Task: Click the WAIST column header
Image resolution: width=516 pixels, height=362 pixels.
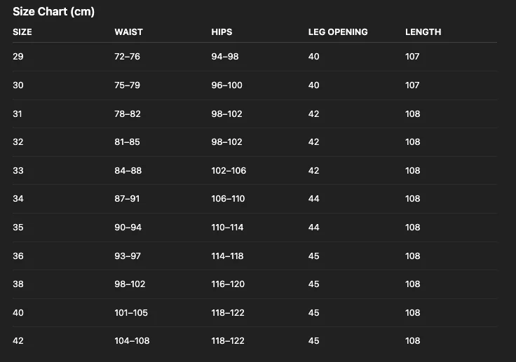Action: (129, 32)
